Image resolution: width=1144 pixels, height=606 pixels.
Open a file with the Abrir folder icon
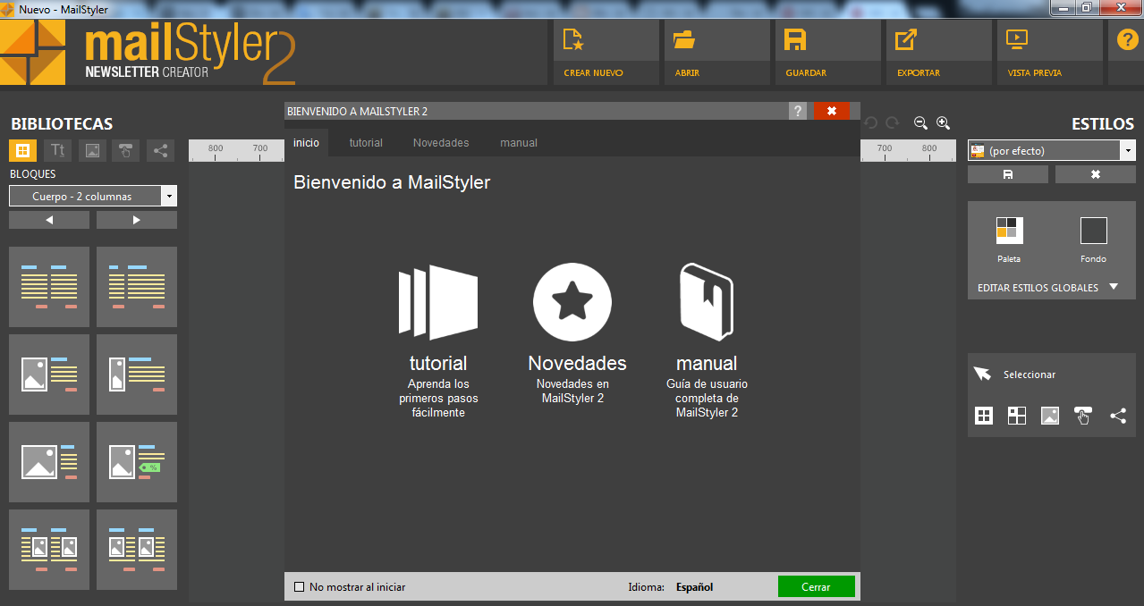(684, 40)
